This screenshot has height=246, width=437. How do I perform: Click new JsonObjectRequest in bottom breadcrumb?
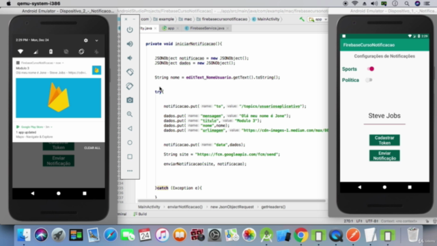[232, 207]
